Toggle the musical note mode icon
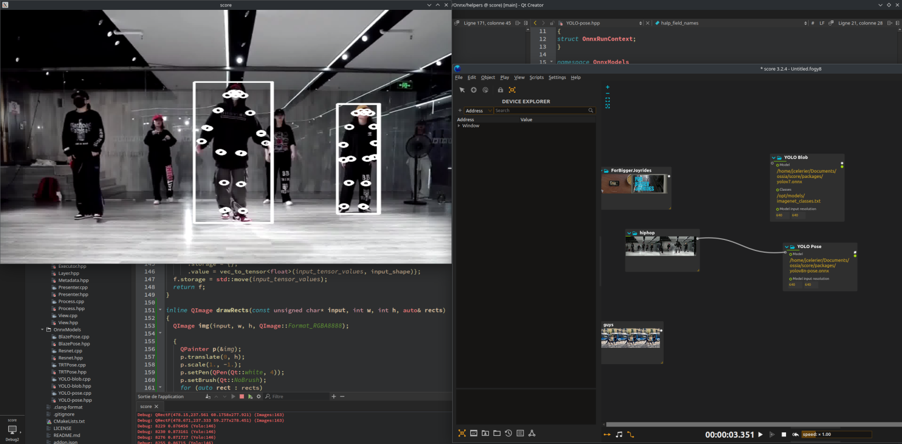902x444 pixels. pos(619,434)
